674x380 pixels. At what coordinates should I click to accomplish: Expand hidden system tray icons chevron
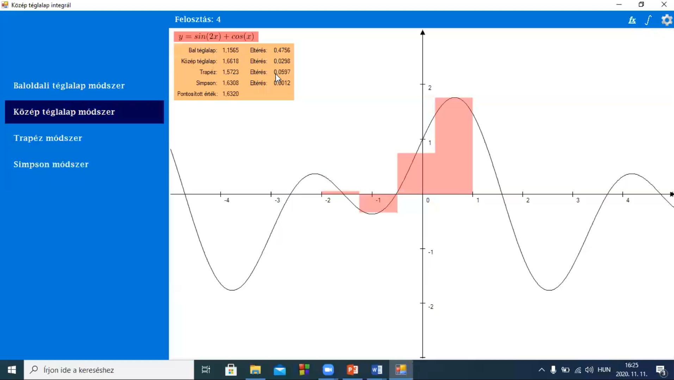(x=542, y=370)
